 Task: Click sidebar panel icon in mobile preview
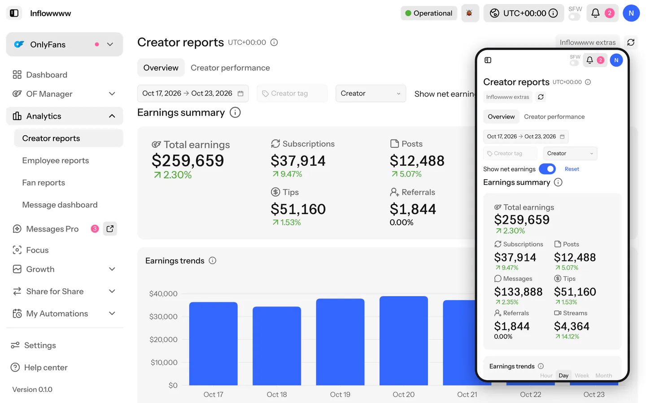coord(488,60)
